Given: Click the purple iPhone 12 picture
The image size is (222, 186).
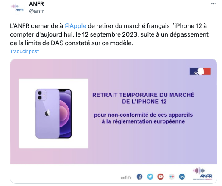Looking at the screenshot, I should (x=53, y=114).
